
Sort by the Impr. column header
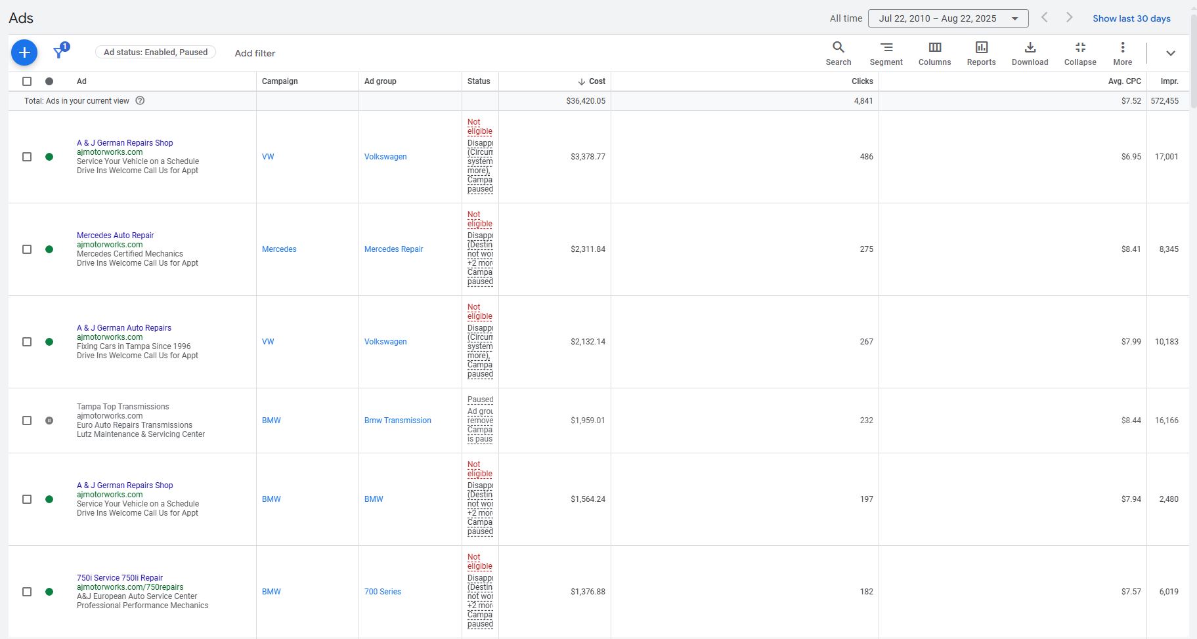[x=1169, y=81]
